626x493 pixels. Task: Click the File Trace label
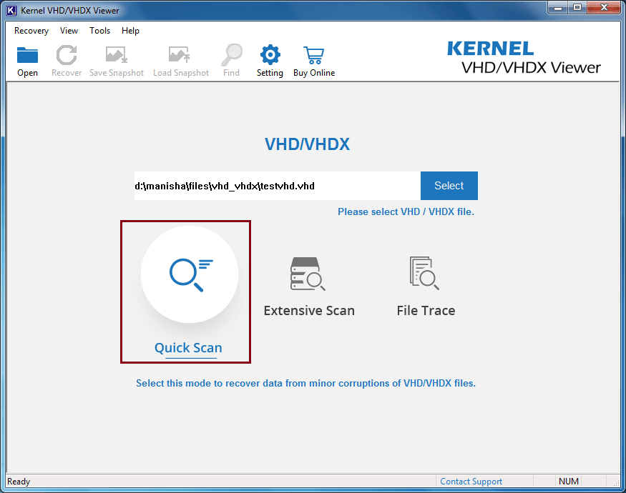[426, 311]
